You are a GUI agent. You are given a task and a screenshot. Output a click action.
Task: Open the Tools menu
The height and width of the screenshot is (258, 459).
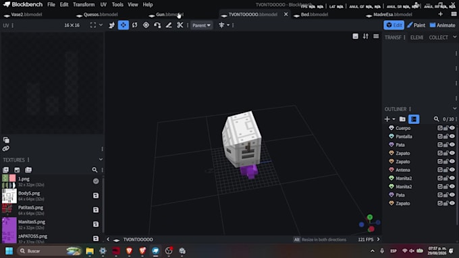(x=117, y=5)
